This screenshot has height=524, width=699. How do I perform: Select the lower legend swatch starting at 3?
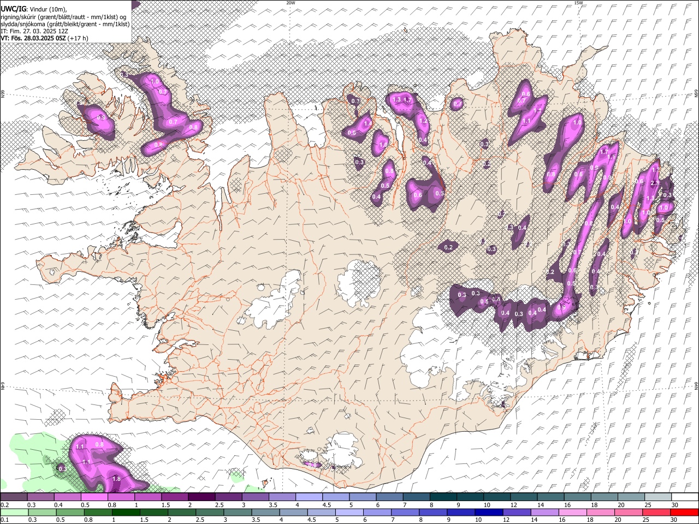[238, 513]
